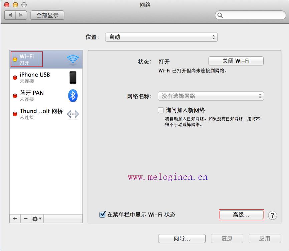Click the 向导... button
The height and width of the screenshot is (251, 289).
coord(182,239)
